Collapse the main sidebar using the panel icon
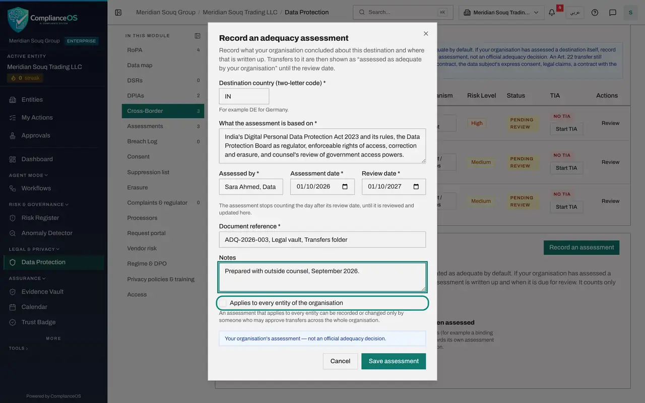This screenshot has height=403, width=645. 118,12
